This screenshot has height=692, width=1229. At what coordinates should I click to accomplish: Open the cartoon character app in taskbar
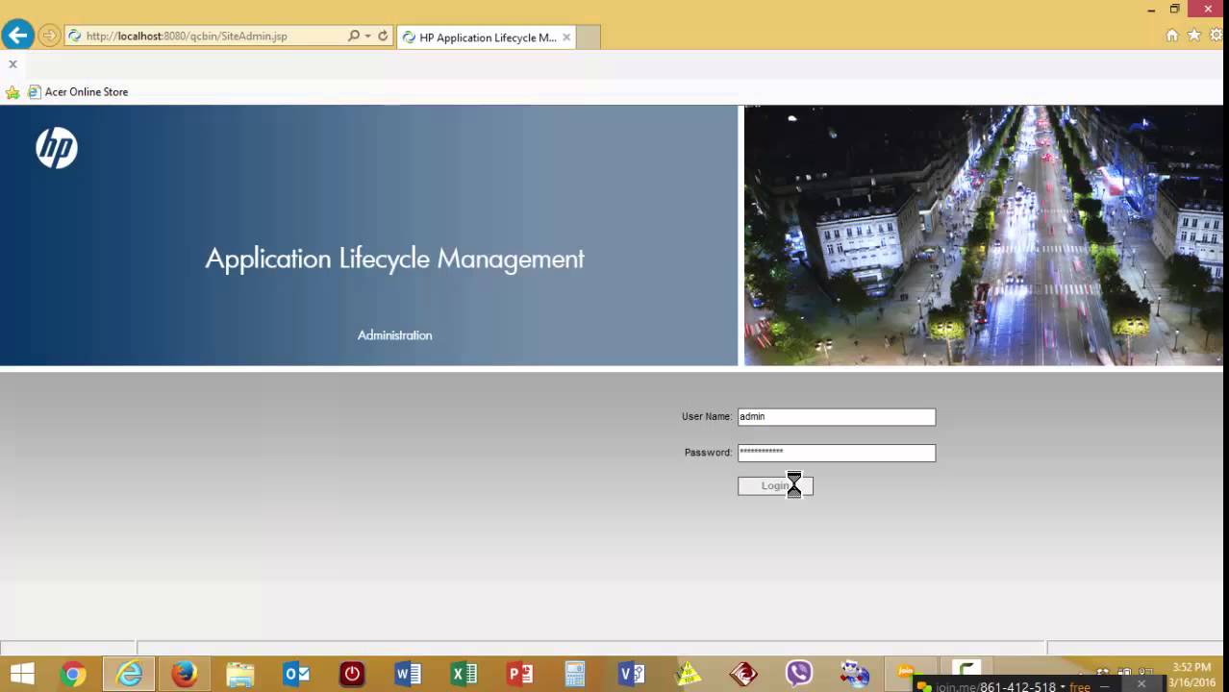pos(854,674)
